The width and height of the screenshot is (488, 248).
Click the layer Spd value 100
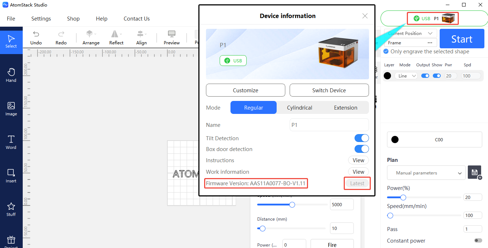471,76
